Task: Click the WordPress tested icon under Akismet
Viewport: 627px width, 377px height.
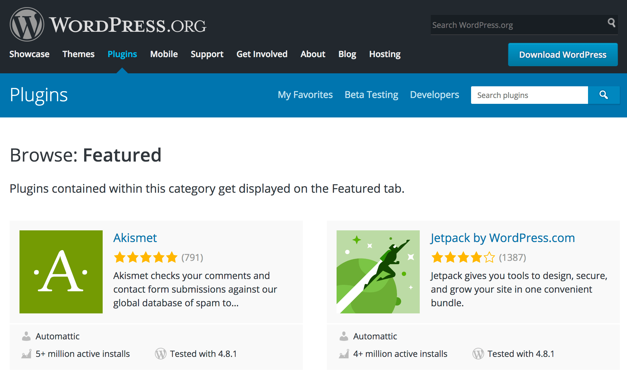Action: coord(160,354)
